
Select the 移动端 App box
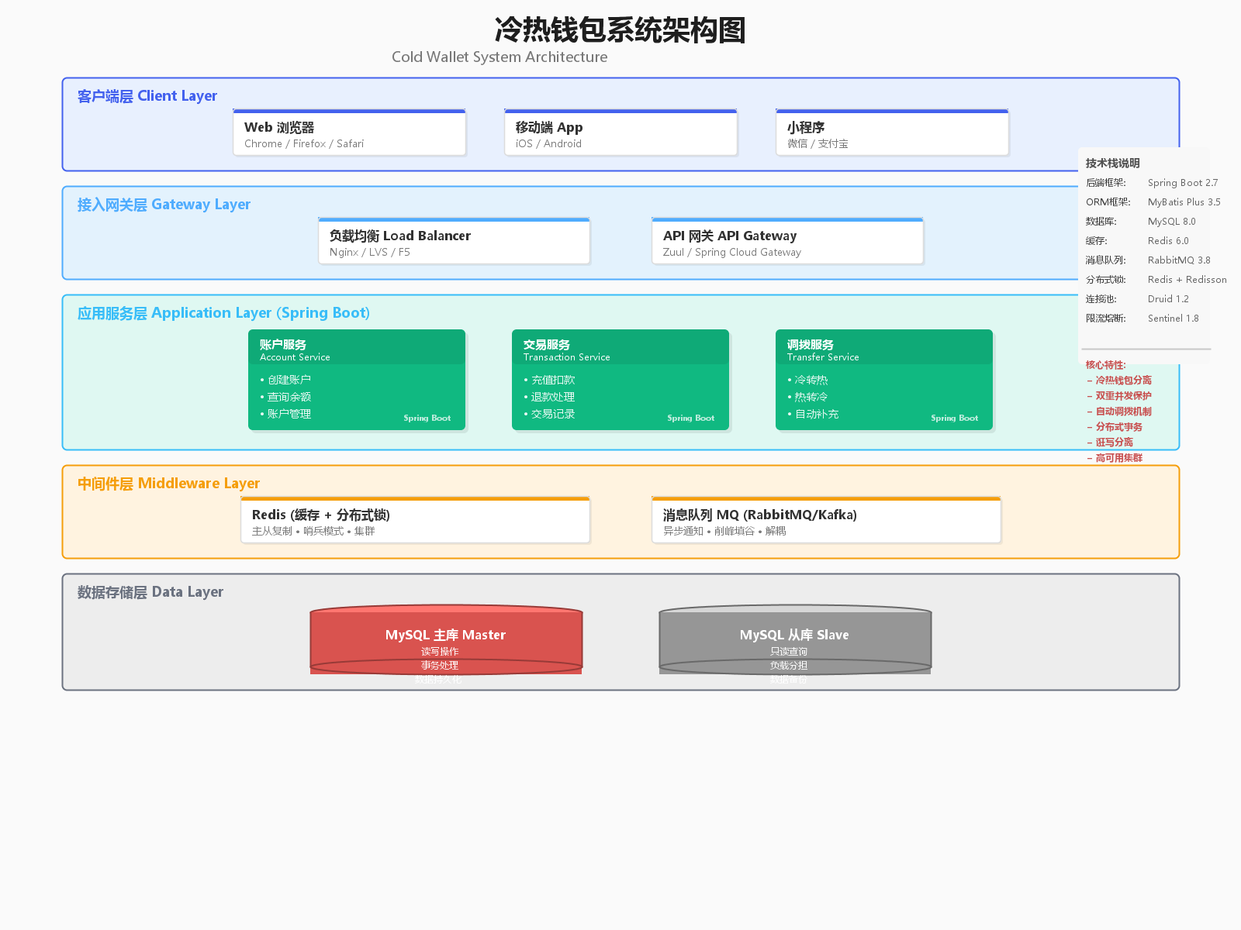pyautogui.click(x=620, y=133)
